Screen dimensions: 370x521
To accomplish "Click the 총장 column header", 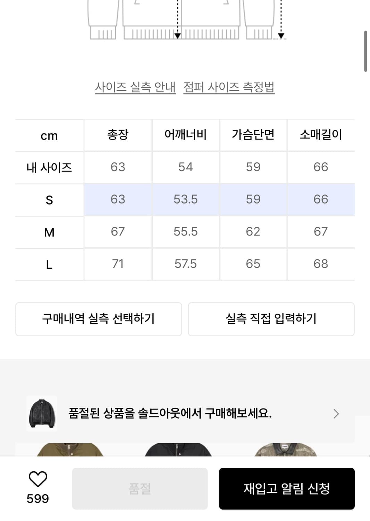I will [118, 135].
